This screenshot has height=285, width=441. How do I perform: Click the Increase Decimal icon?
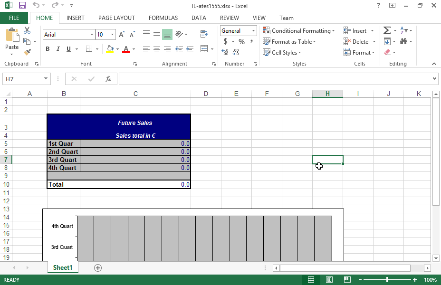click(x=225, y=52)
